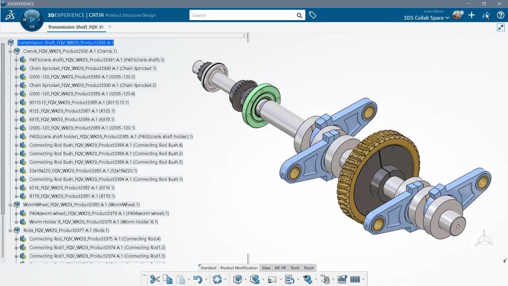Select the 6918_FQV_WK39_Product2986 tree item
This screenshot has width=508, height=286.
(x=71, y=119)
